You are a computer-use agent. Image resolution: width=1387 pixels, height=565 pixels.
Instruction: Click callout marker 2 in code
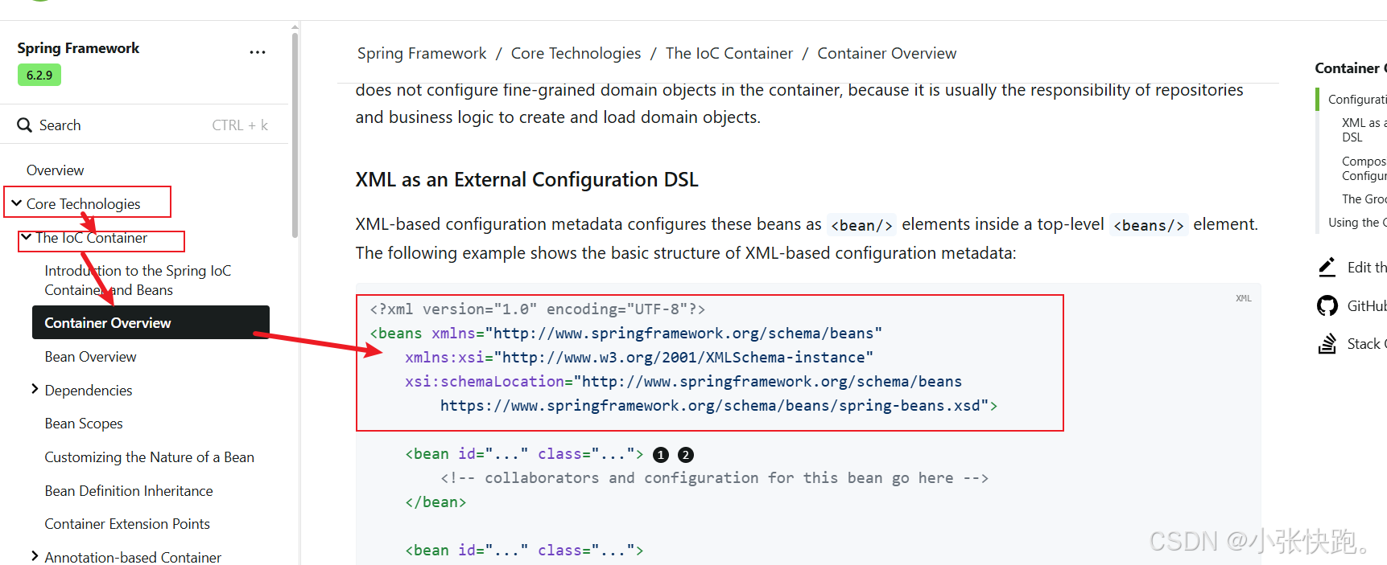[x=686, y=455]
